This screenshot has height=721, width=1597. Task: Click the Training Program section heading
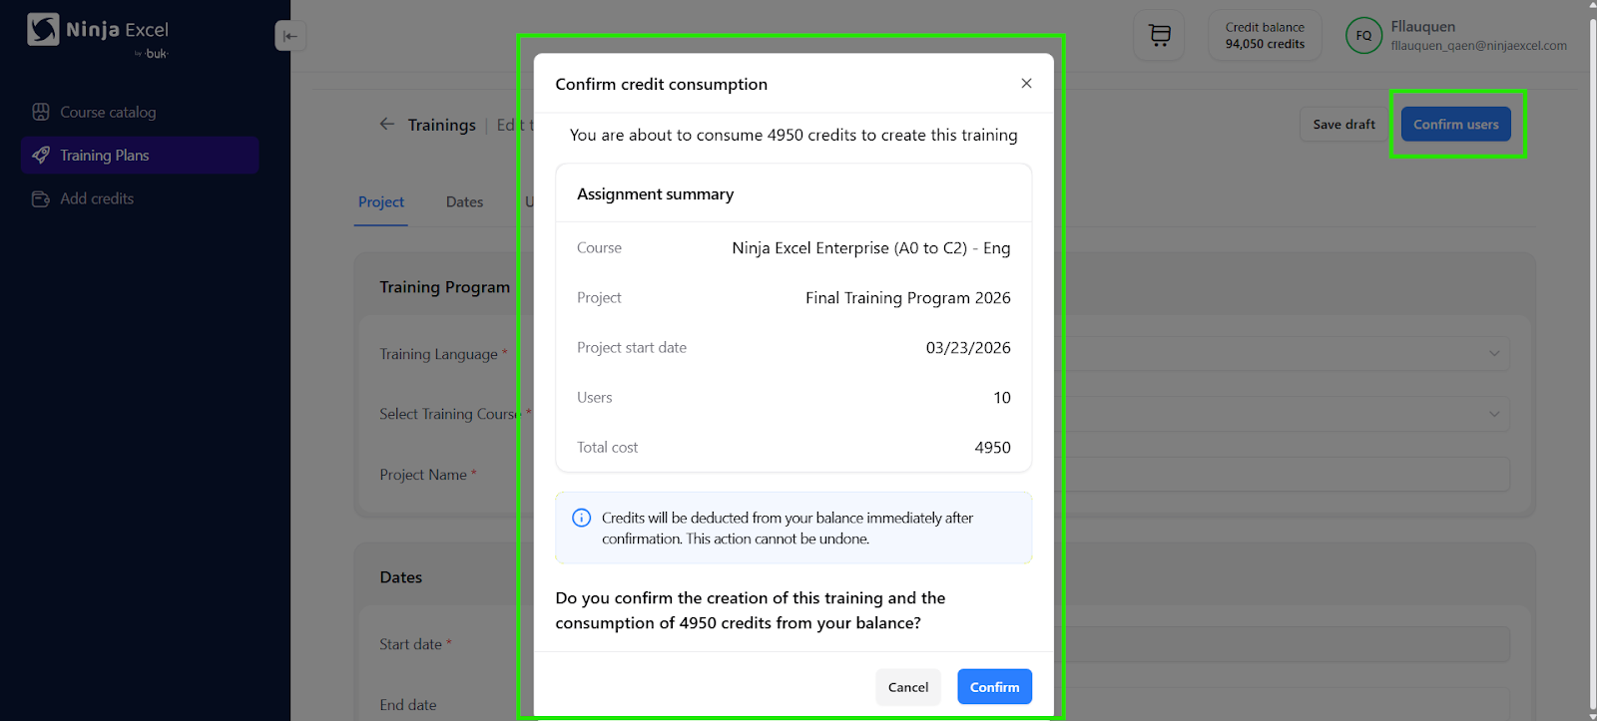444,287
